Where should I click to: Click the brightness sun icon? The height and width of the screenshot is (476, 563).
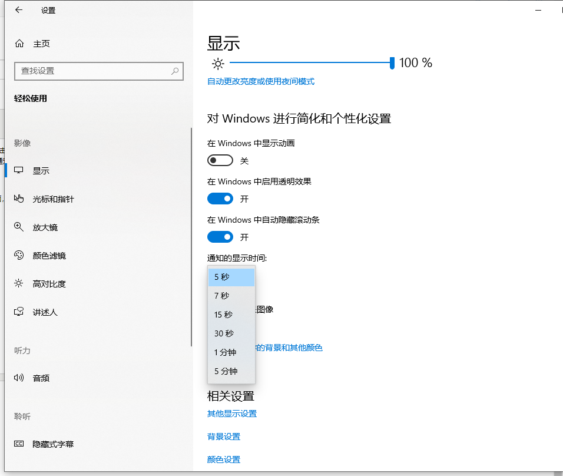218,64
